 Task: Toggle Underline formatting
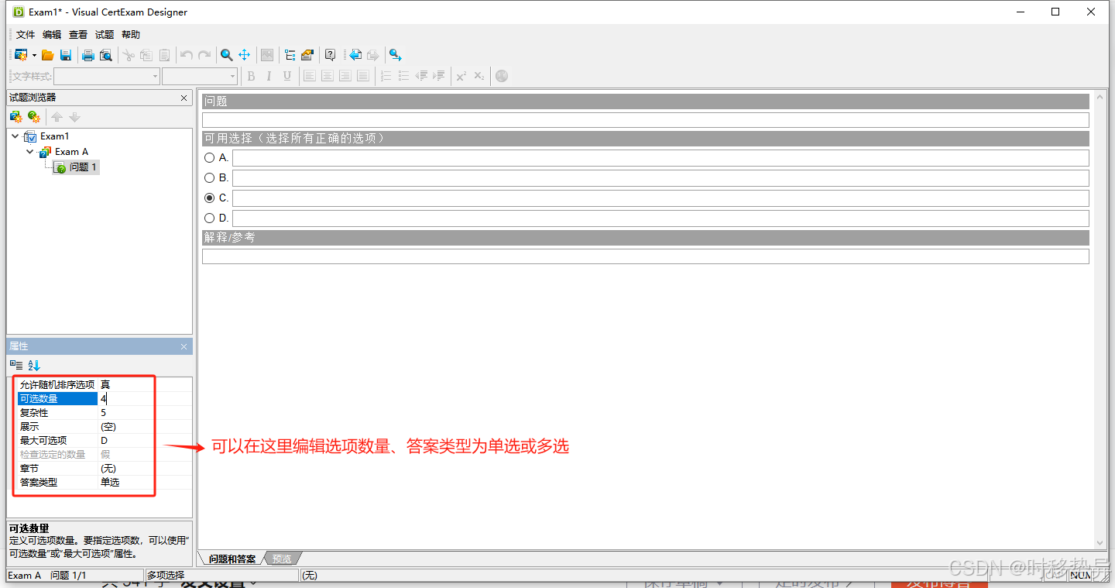tap(287, 76)
